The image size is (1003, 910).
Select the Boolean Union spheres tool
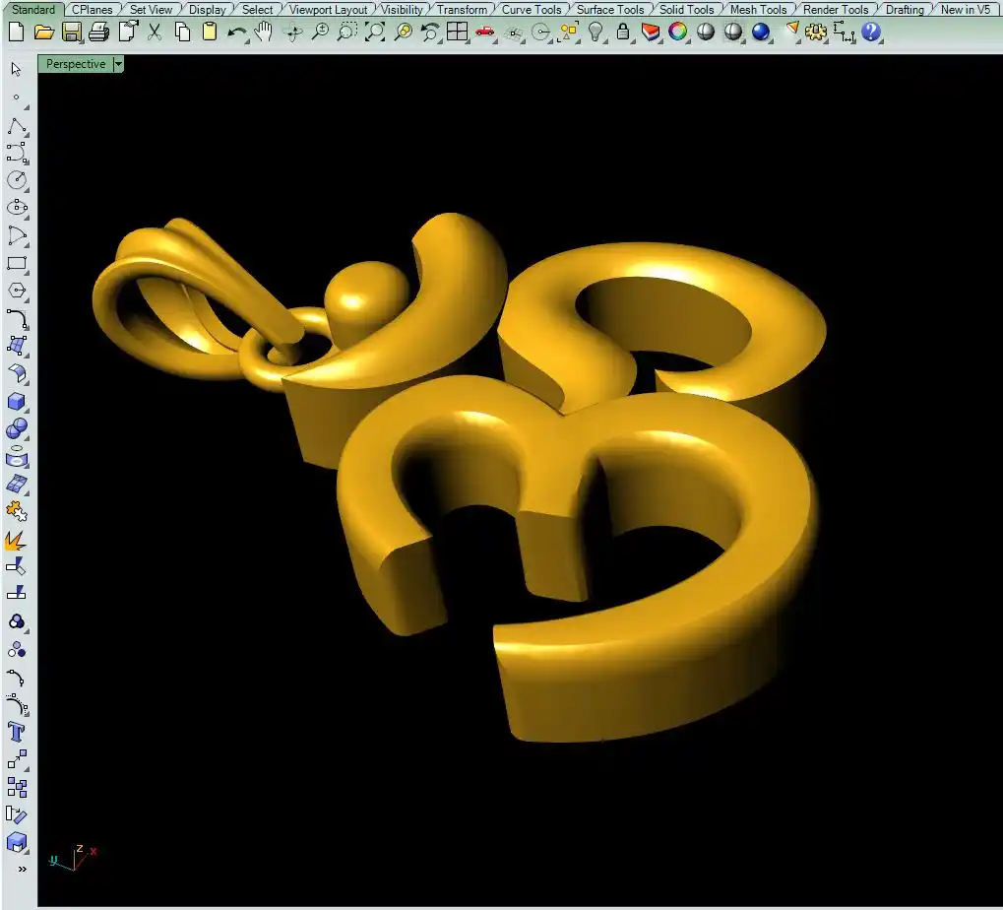point(17,429)
